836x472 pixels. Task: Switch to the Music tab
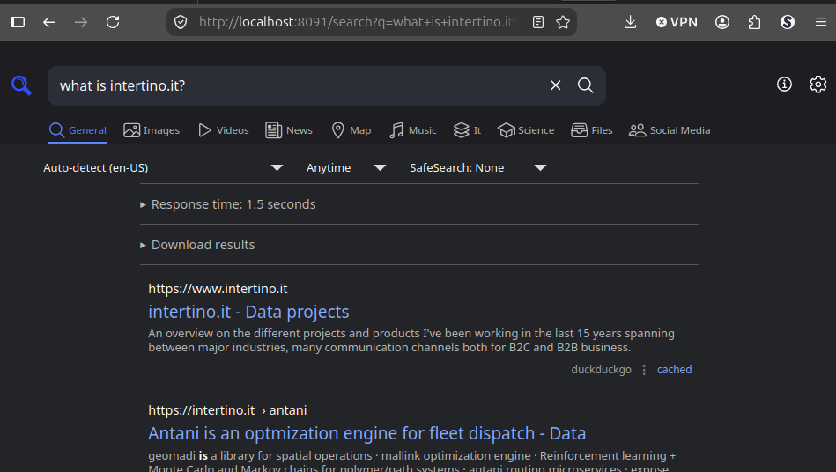point(412,130)
